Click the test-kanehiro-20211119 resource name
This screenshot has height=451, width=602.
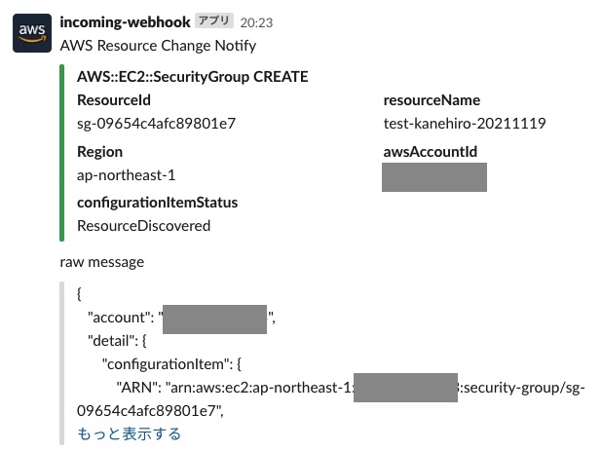coord(465,124)
